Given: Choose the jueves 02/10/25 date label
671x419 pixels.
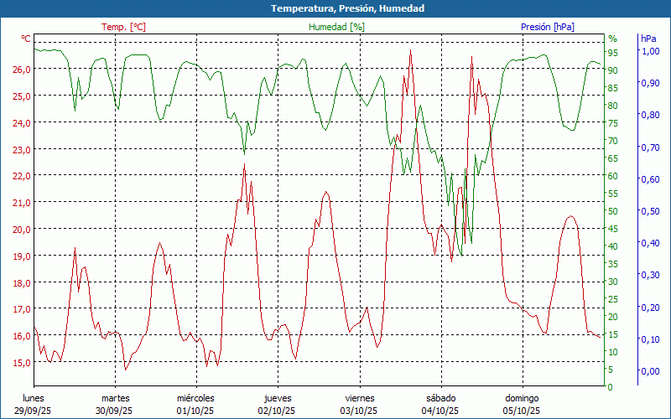Looking at the screenshot, I should 277,405.
